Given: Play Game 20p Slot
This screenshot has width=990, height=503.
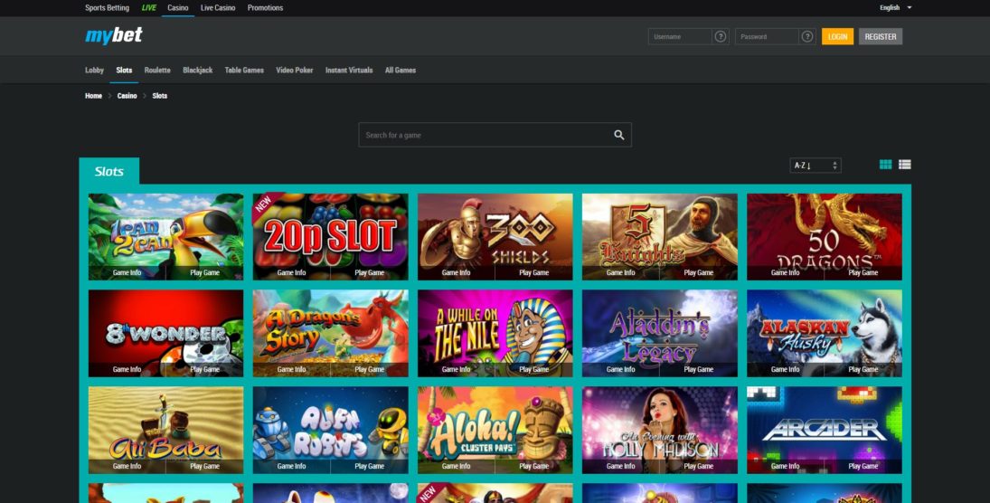Looking at the screenshot, I should point(370,273).
